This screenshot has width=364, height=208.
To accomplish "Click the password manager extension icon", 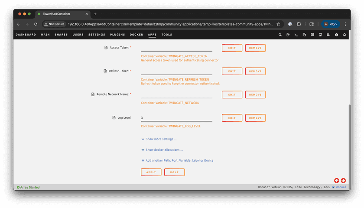I will [x=290, y=24].
